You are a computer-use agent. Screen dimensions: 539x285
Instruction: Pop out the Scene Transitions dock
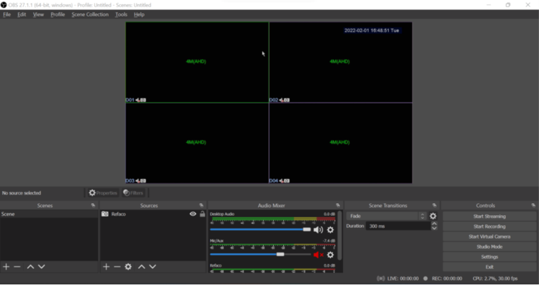pyautogui.click(x=435, y=205)
